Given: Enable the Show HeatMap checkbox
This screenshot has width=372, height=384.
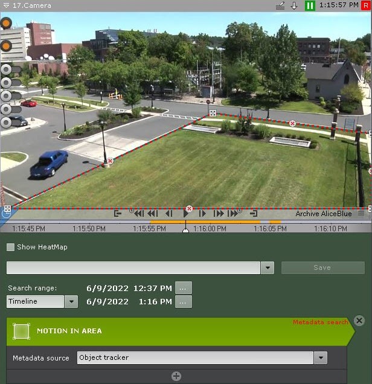Looking at the screenshot, I should [x=11, y=247].
